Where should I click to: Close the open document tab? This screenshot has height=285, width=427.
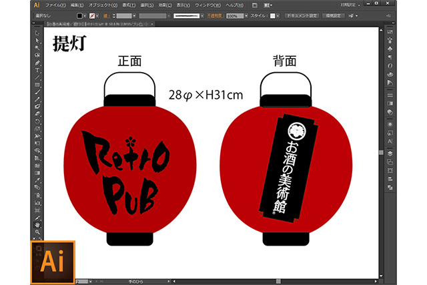pyautogui.click(x=152, y=24)
